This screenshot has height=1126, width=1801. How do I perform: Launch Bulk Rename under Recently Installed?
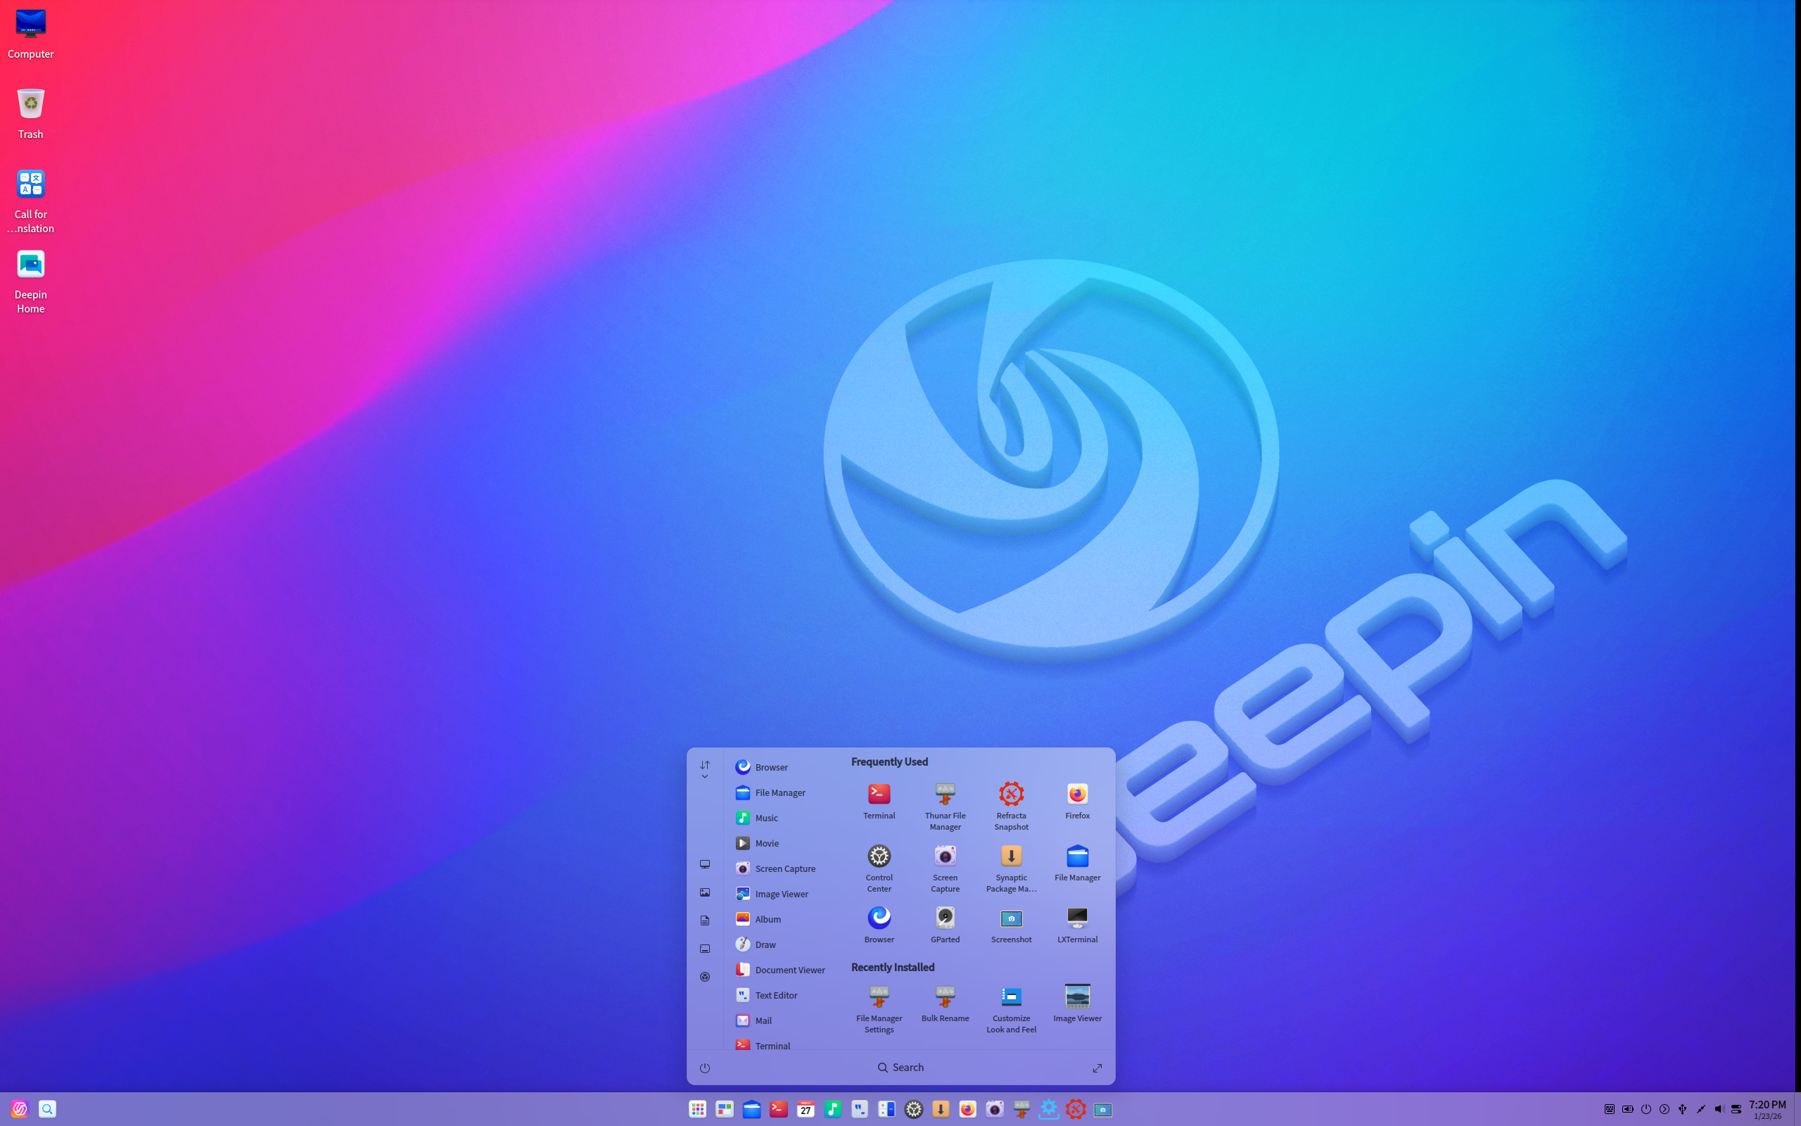(x=944, y=1003)
